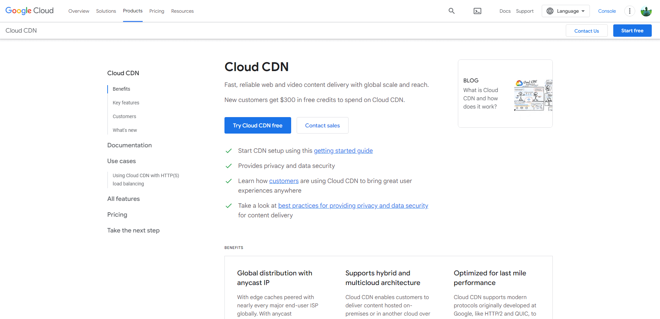Screen dimensions: 660x319
Task: Click the BENEFITS section label
Action: [234, 248]
